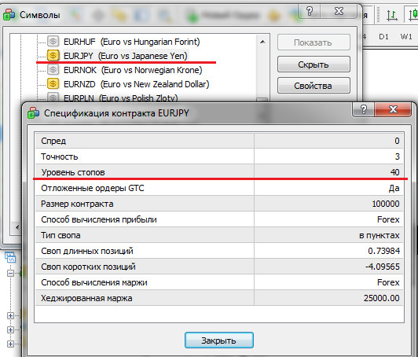Select W1 timeframe in main toolbar
The image size is (418, 357).
[x=406, y=36]
